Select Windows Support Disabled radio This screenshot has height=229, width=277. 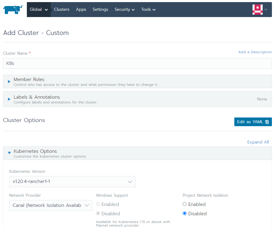(98, 213)
